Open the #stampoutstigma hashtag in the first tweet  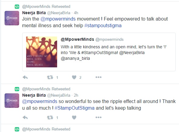pos(103,26)
